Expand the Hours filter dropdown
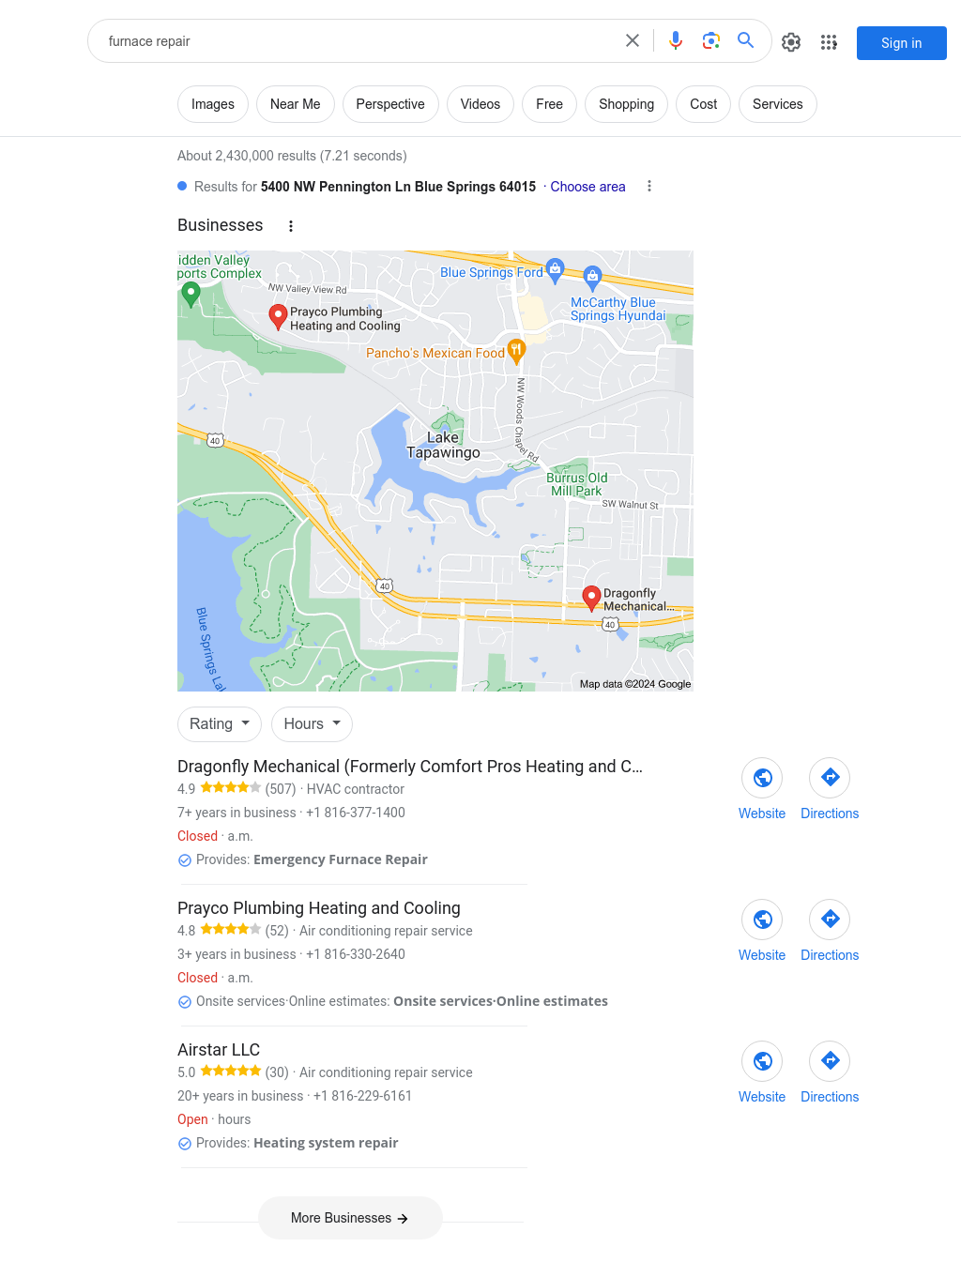961x1262 pixels. coord(313,724)
